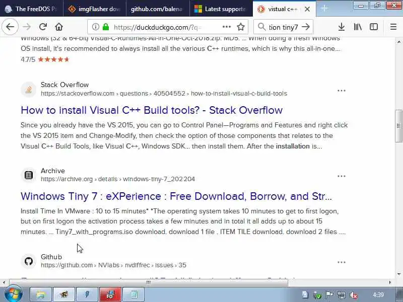Click the stackoverflow.com result URL

tap(164, 94)
